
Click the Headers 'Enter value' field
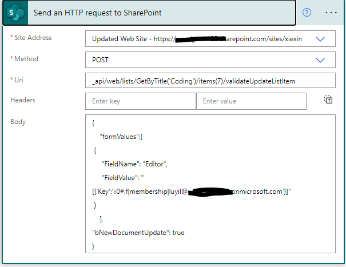(251, 101)
